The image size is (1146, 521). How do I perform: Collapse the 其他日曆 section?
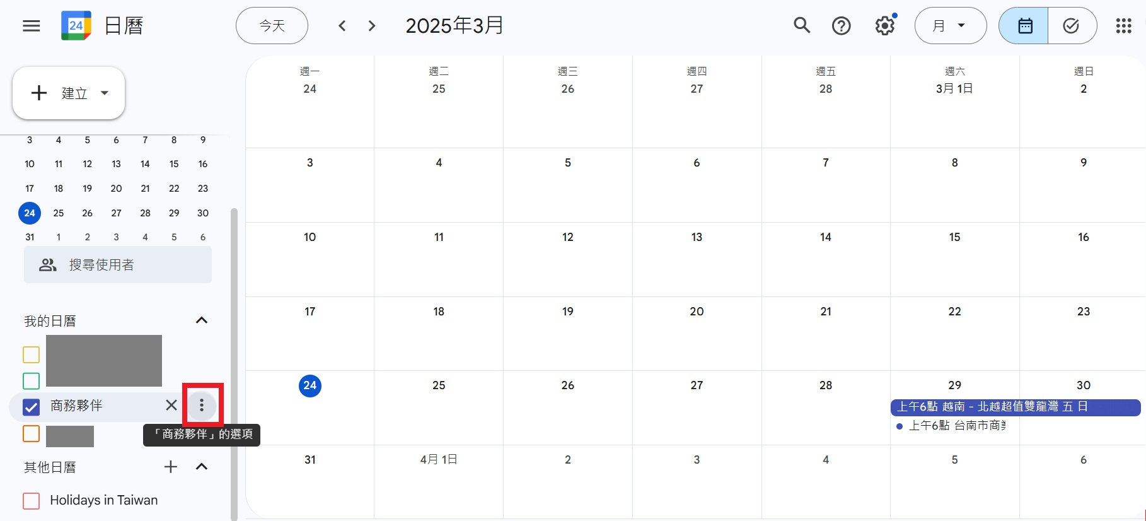click(202, 467)
